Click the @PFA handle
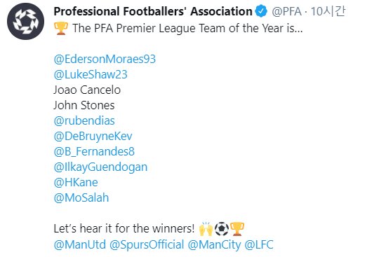 (286, 11)
